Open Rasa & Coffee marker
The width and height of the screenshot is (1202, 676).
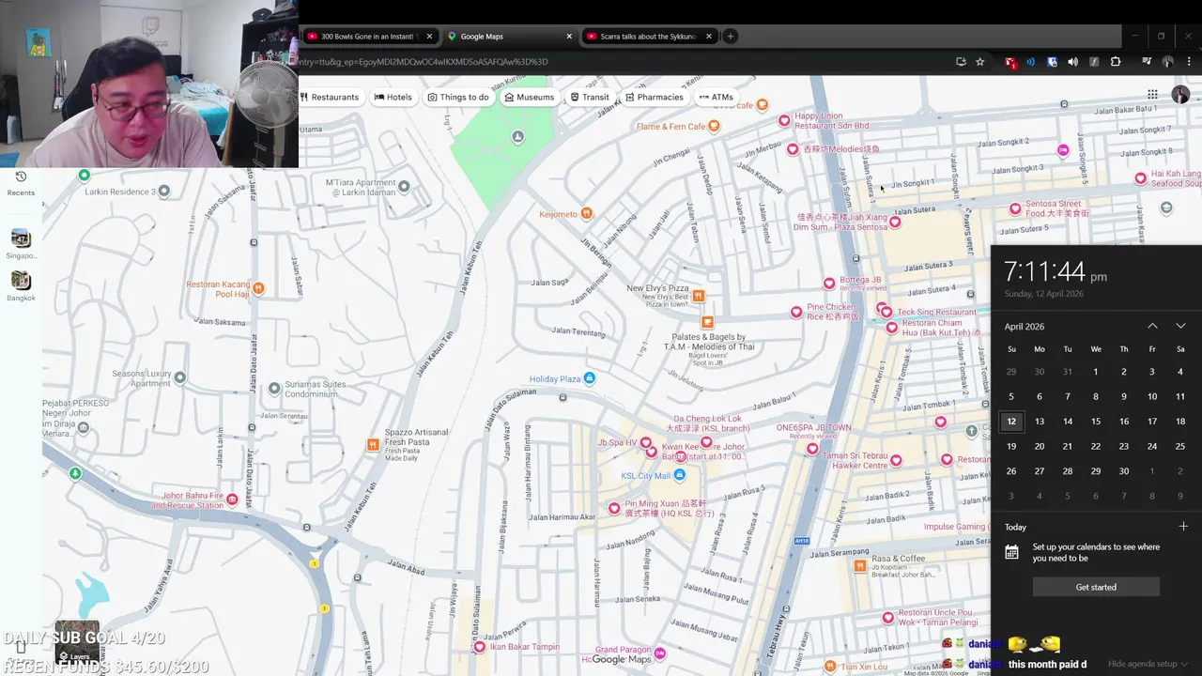pos(860,565)
